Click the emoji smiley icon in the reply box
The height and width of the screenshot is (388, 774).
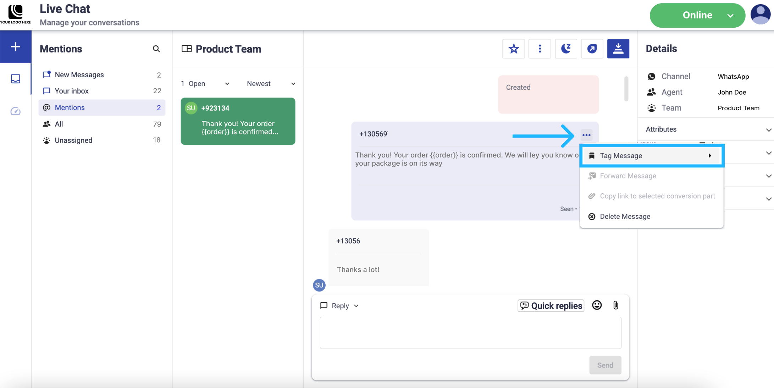[597, 305]
